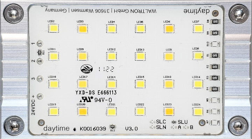Viewport: 252px width, 139px height.
Task: Click the unpopulated R6 footprint
Action: click(x=215, y=111)
